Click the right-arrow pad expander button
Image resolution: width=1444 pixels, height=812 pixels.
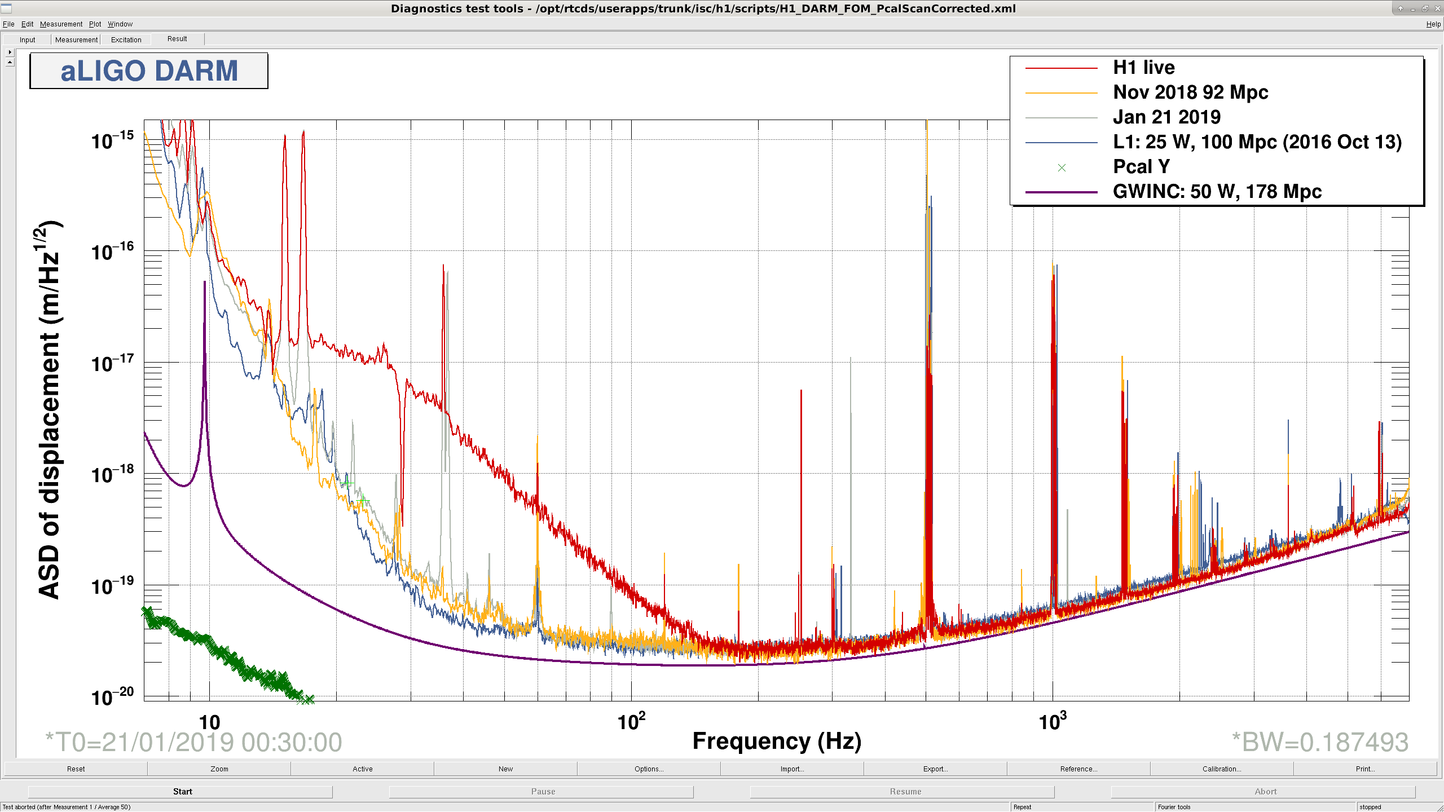[10, 52]
